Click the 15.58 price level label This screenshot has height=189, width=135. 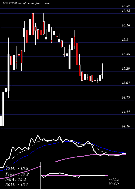[126, 54]
